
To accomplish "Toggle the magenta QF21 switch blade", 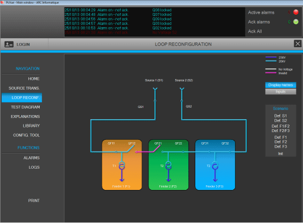I will pos(157,149).
